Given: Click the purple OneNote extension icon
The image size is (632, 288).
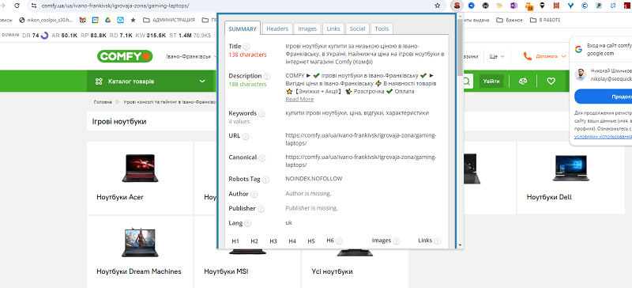Looking at the screenshot, I should click(513, 6).
